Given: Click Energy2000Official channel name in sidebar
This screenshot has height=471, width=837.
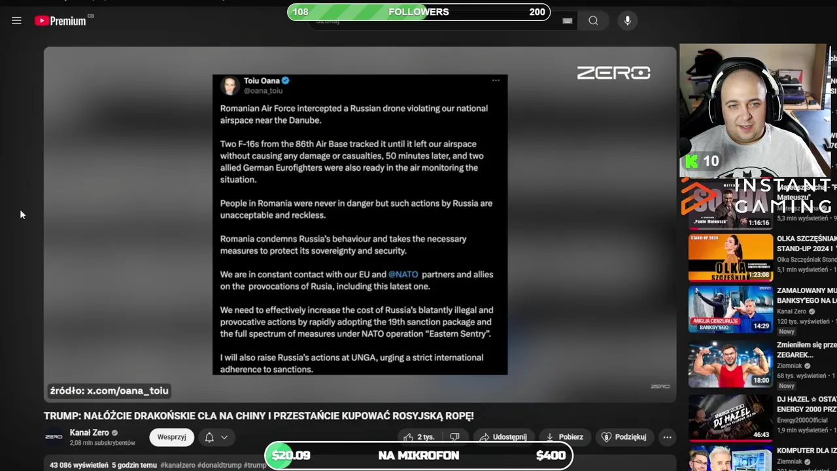Looking at the screenshot, I should [802, 420].
